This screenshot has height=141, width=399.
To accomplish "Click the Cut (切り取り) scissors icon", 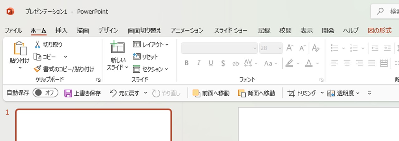I will (x=37, y=45).
